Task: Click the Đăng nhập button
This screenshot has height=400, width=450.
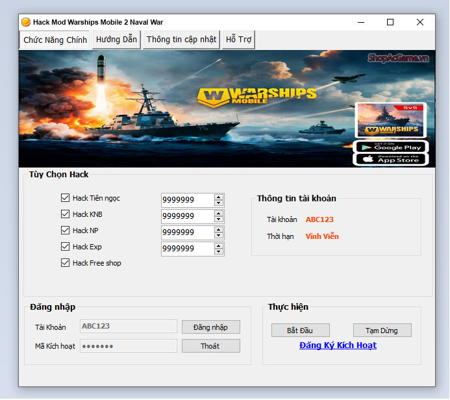Action: point(211,327)
